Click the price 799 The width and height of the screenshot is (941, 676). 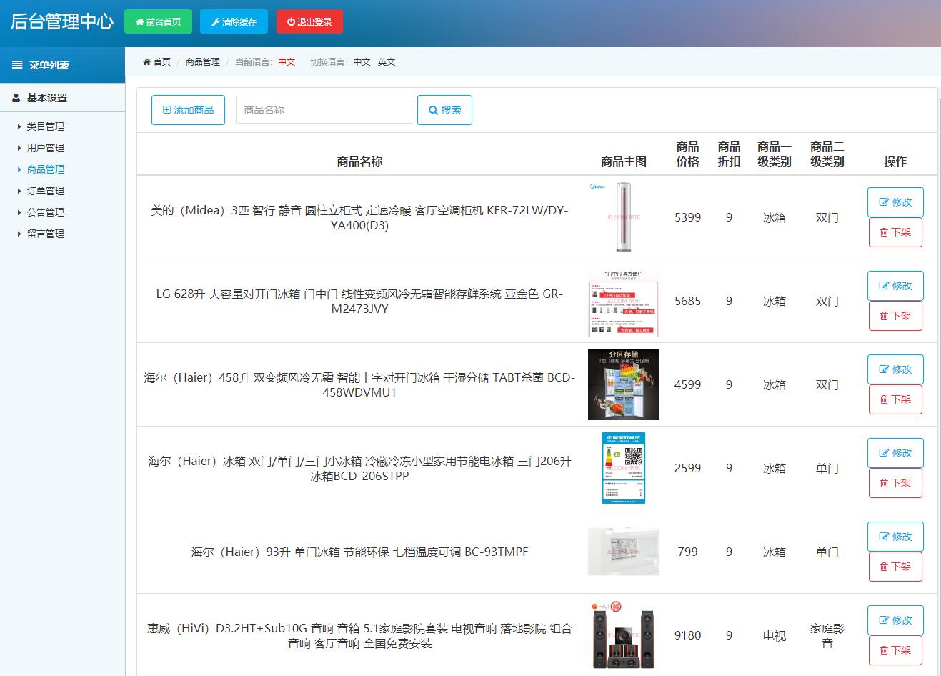tap(687, 552)
